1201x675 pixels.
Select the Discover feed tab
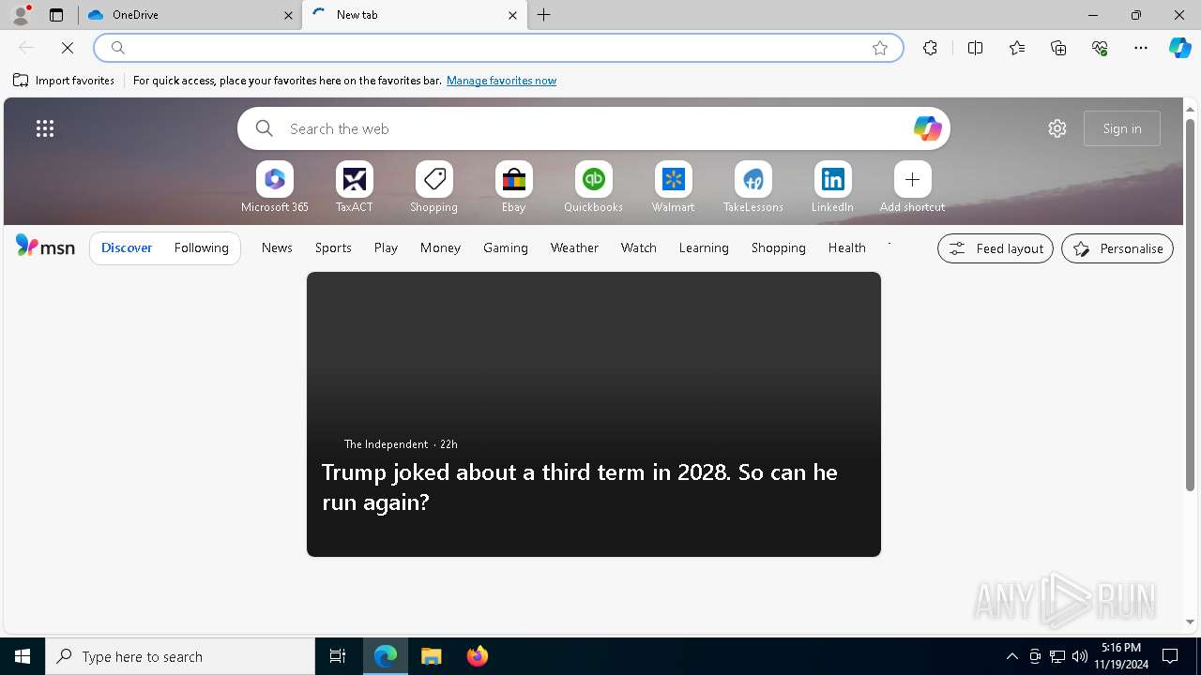[x=127, y=247]
